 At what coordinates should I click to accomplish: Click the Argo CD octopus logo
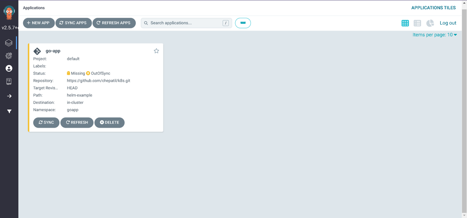pyautogui.click(x=9, y=13)
